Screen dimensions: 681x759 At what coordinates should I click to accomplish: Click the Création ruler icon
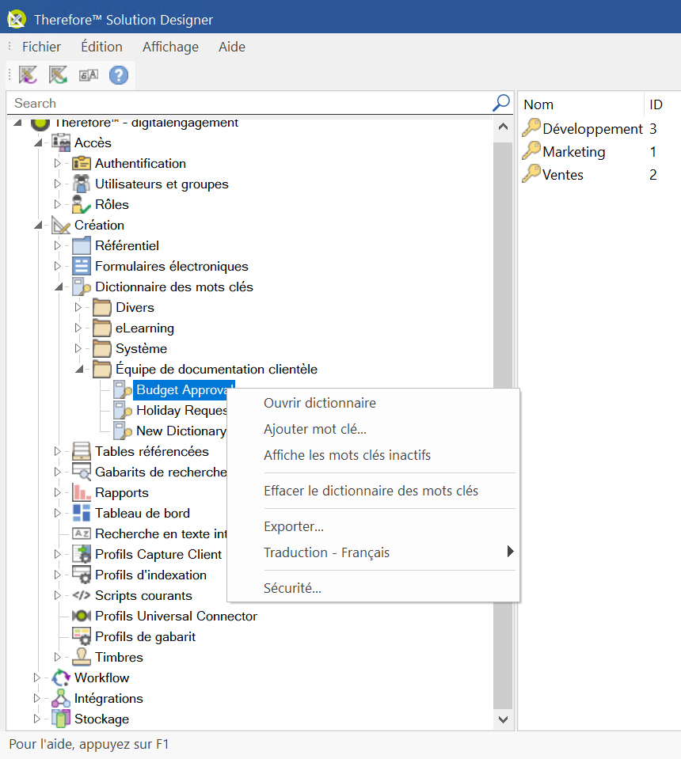[x=61, y=225]
